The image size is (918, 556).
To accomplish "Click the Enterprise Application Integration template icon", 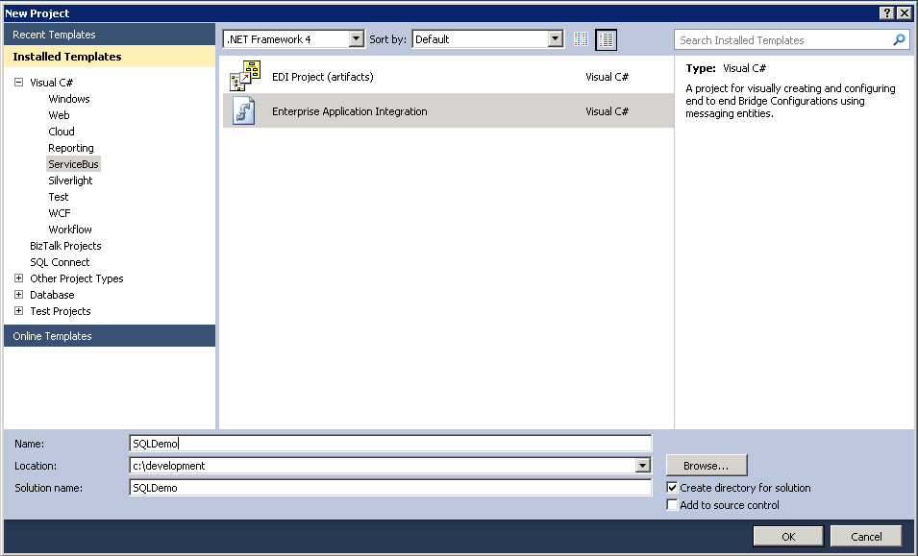I will tap(245, 111).
